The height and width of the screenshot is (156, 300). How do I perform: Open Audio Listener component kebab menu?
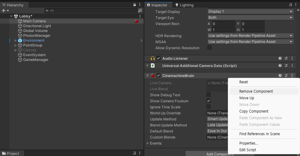(x=292, y=58)
